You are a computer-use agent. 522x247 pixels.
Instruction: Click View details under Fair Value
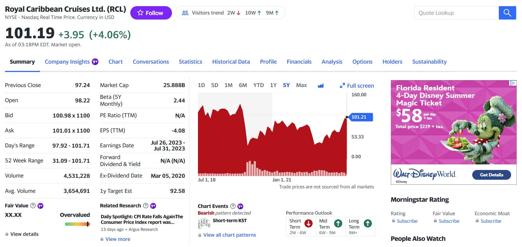(24, 234)
